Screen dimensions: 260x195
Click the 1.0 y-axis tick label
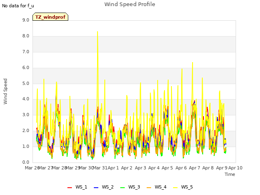tap(26, 146)
